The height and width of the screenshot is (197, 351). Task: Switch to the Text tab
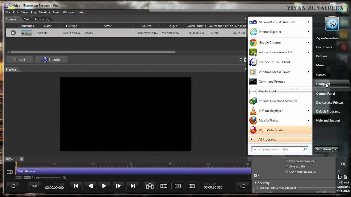27,19
